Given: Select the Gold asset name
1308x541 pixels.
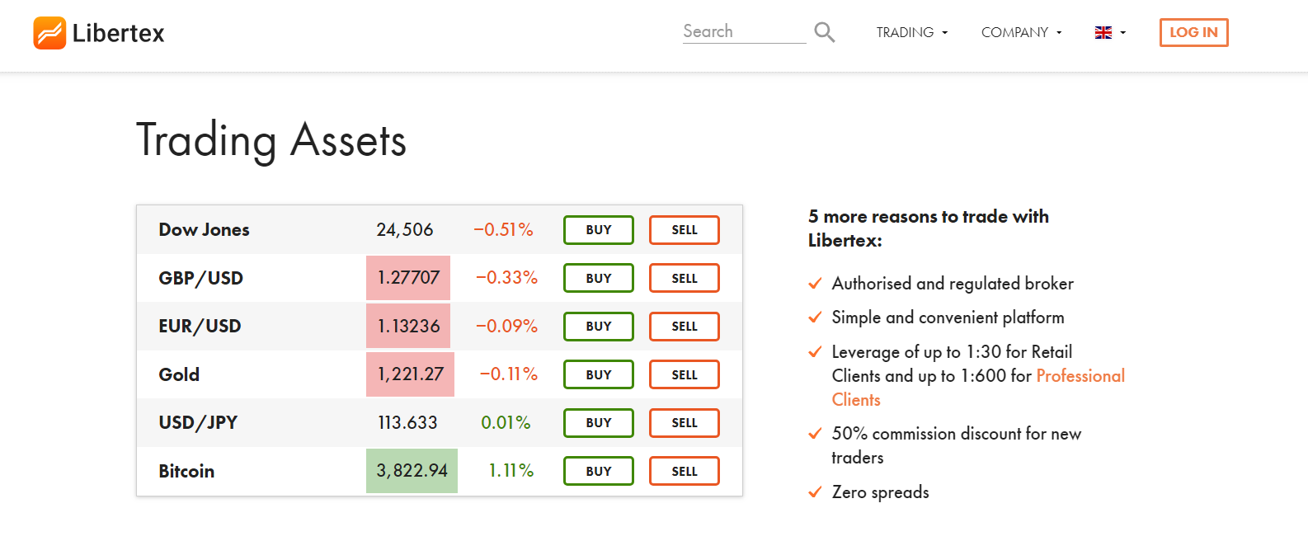Looking at the screenshot, I should pos(179,374).
